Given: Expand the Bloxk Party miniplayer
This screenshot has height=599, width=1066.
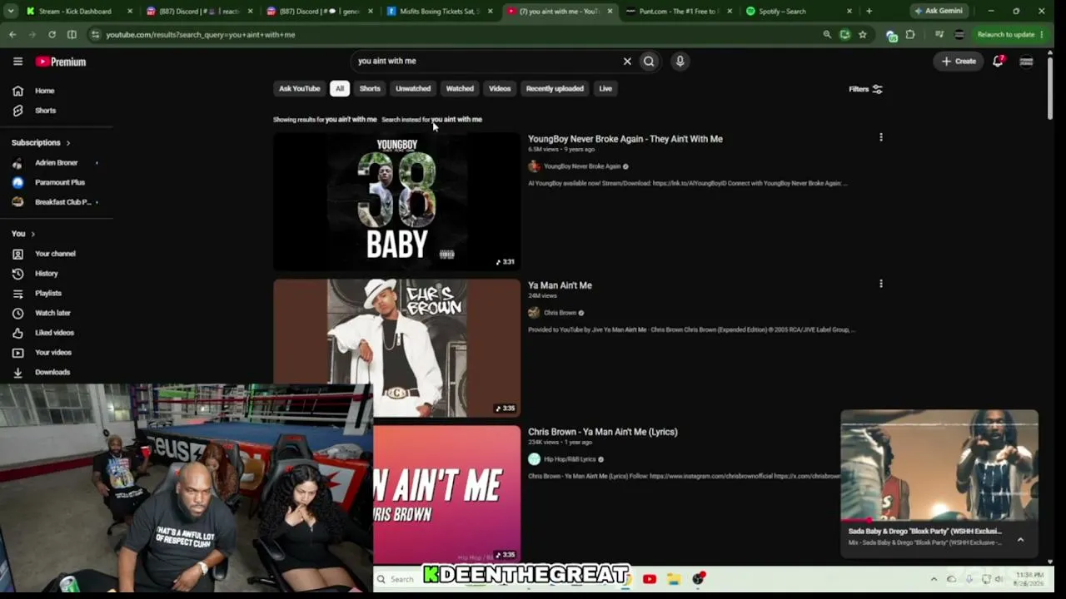Looking at the screenshot, I should tap(1020, 539).
